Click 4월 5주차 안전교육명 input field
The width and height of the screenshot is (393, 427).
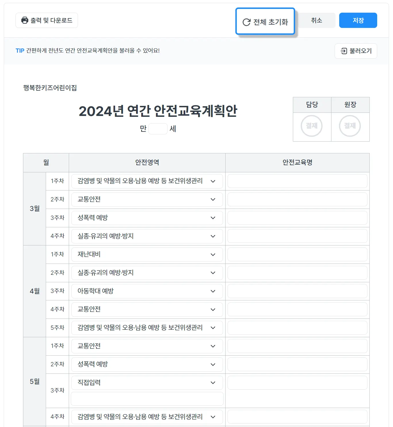[297, 328]
